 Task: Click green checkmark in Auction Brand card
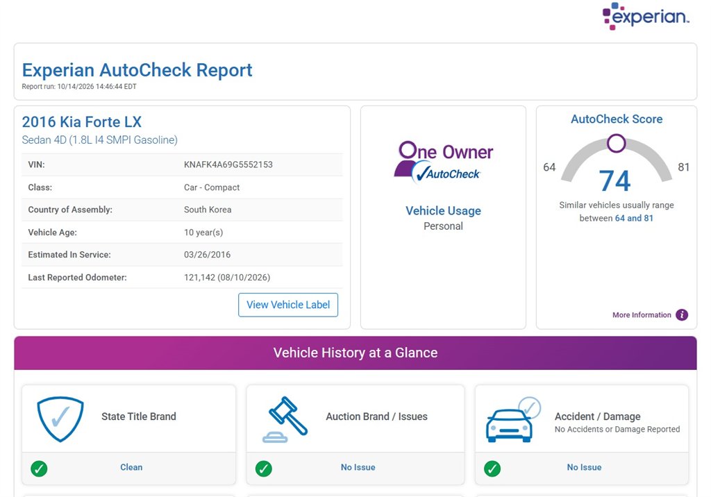[x=263, y=469]
